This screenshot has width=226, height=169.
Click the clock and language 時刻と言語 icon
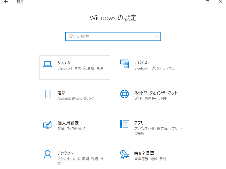125,154
